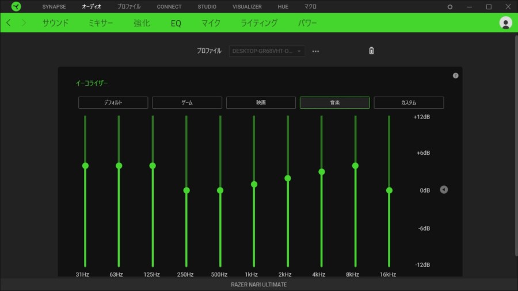Click the 0dB reset arrow icon
518x291 pixels.
pos(444,190)
